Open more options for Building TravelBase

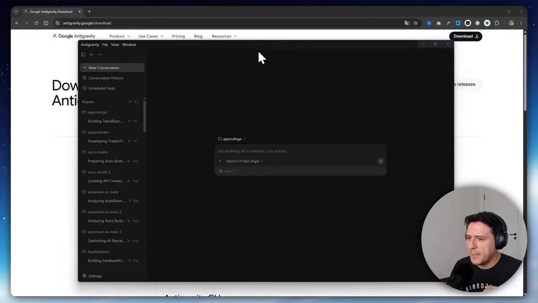(x=135, y=121)
